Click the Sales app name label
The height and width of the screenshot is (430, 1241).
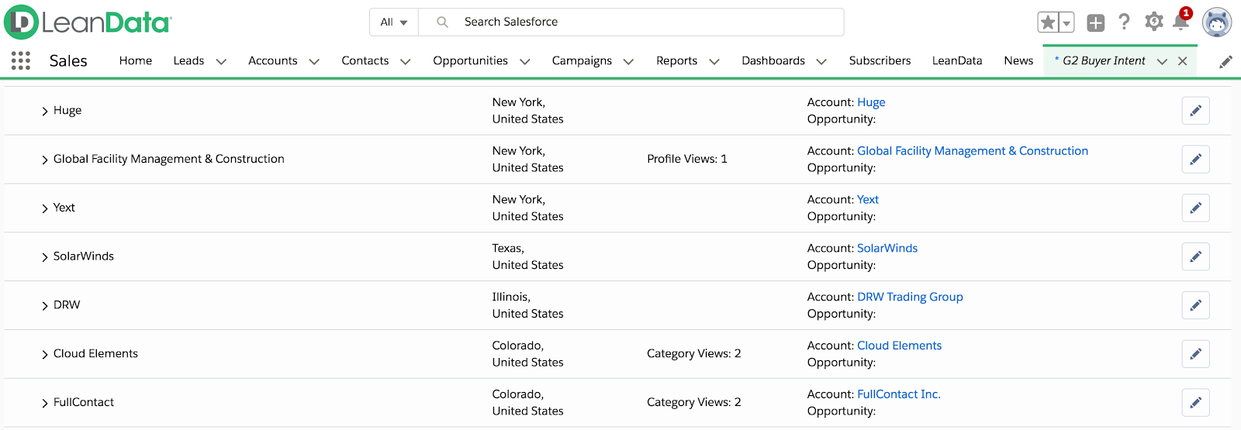coord(68,60)
